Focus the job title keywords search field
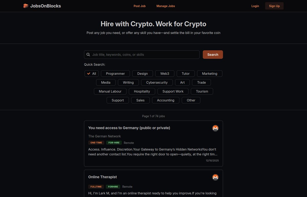The height and width of the screenshot is (197, 307). pyautogui.click(x=142, y=54)
